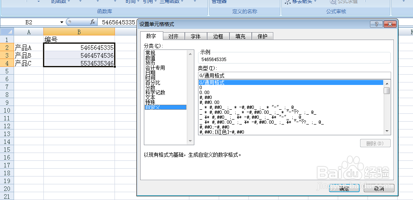Viewport: 413px width, 200px height.
Task: Select the highlighted G/通用格式 list entry
Action: tap(291, 82)
